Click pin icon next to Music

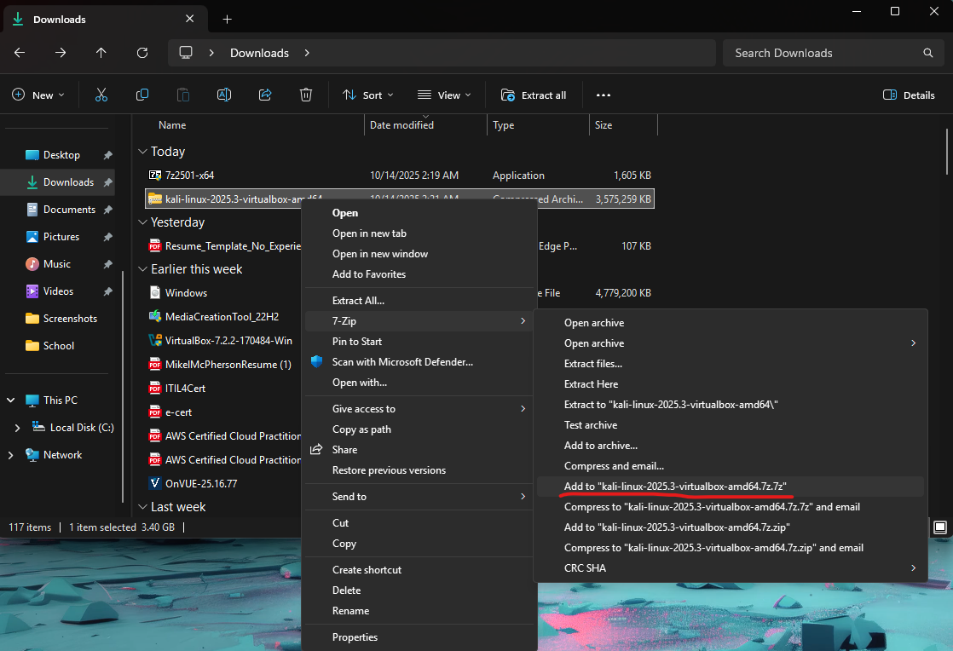tap(107, 264)
